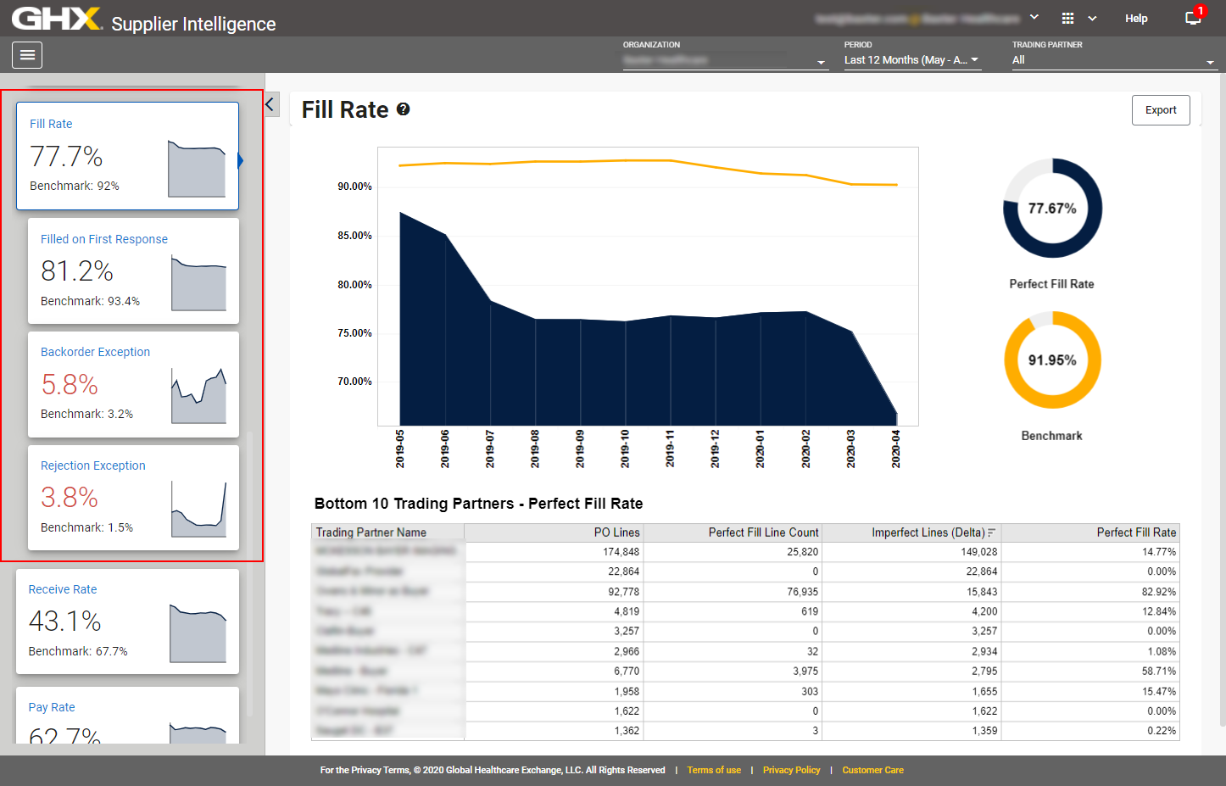Collapse the KPI sidebar with arrow
The height and width of the screenshot is (786, 1226).
(x=271, y=105)
